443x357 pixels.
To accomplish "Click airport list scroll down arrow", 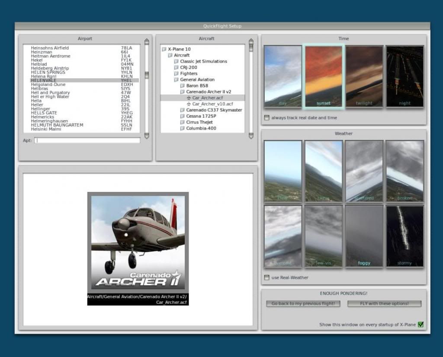I will (147, 136).
